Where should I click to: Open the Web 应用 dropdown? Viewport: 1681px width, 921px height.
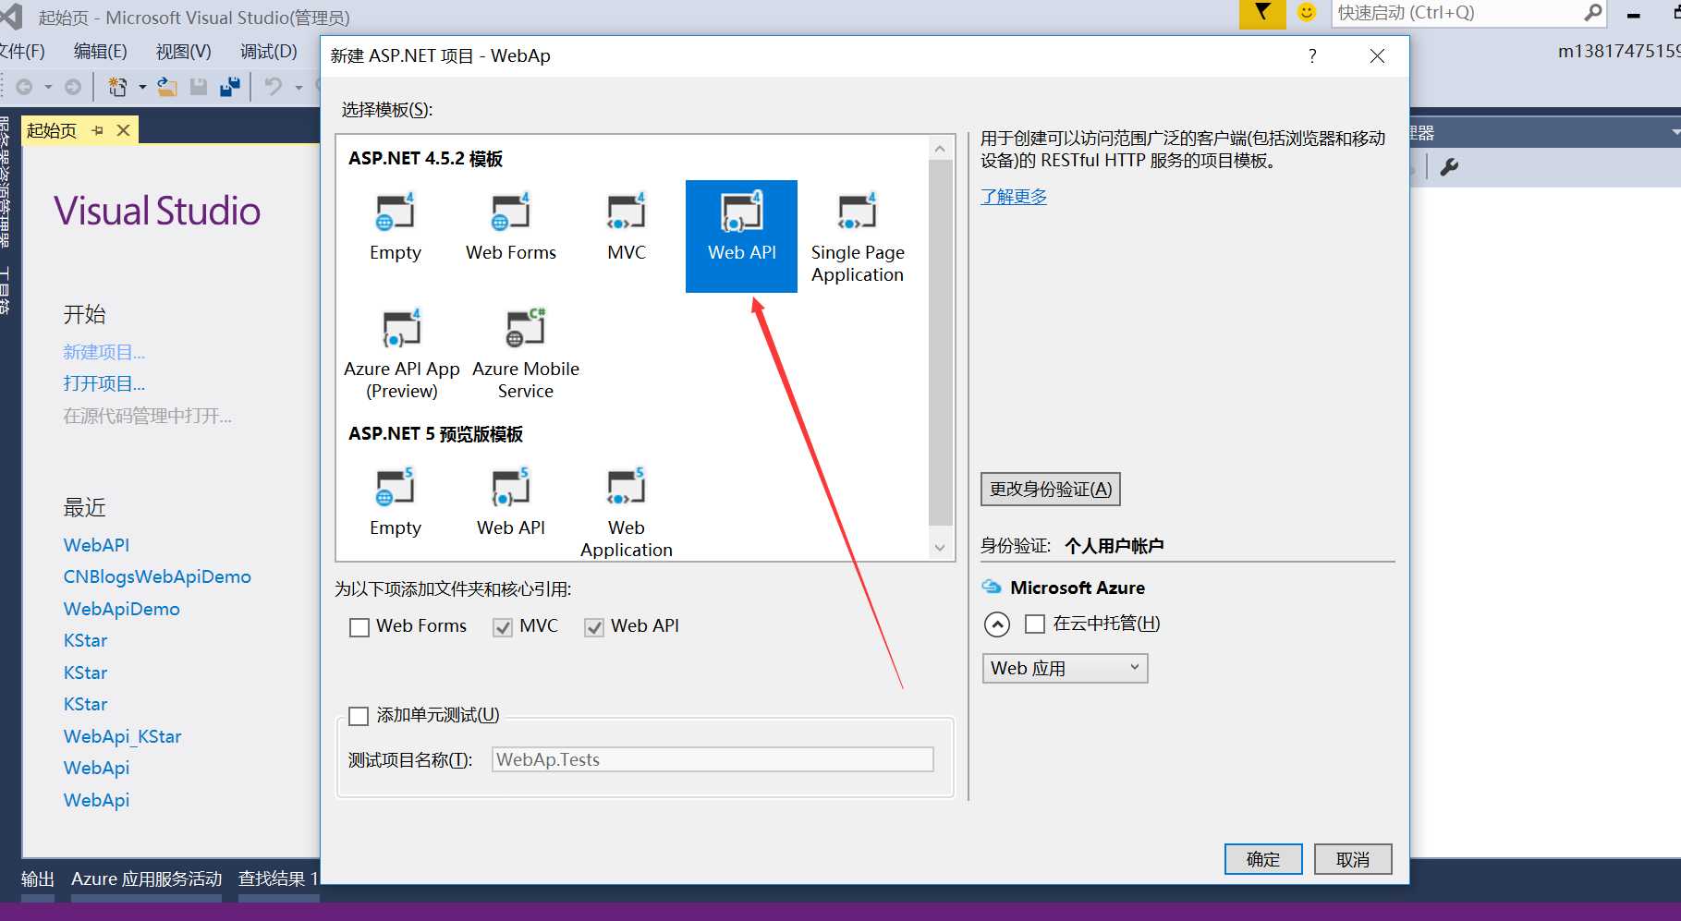tap(1065, 668)
